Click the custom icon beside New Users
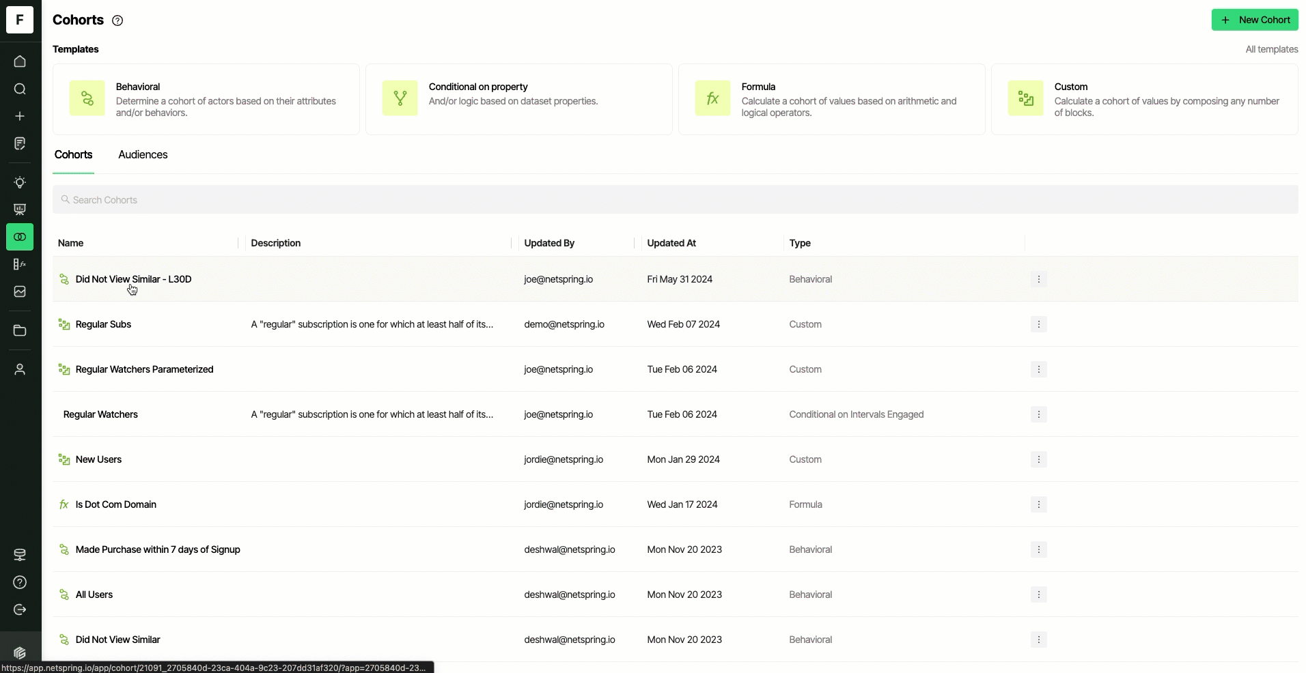Viewport: 1306px width, 673px height. (x=64, y=459)
